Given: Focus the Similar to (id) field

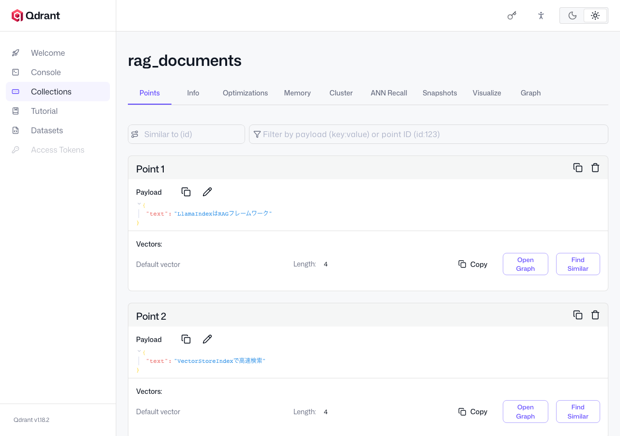Looking at the screenshot, I should click(186, 134).
